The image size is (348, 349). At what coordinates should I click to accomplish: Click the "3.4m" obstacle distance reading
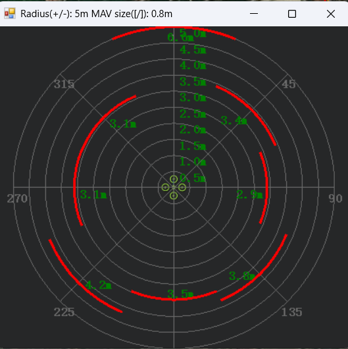coord(234,121)
